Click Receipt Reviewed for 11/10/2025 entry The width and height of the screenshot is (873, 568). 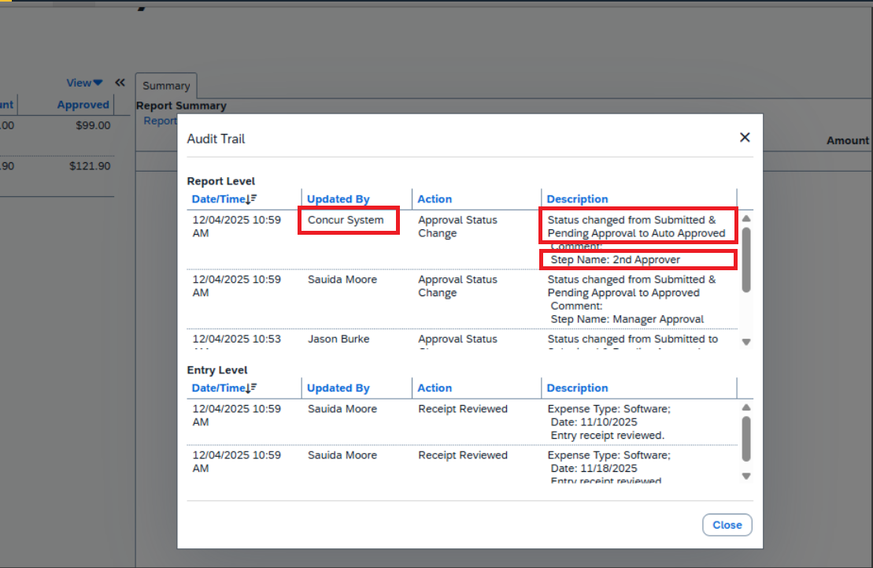(x=463, y=409)
